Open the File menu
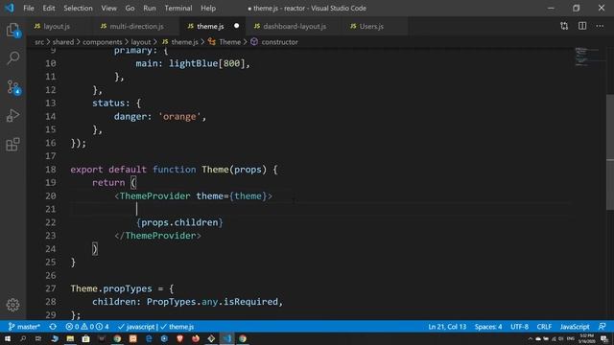The image size is (614, 345). point(29,8)
